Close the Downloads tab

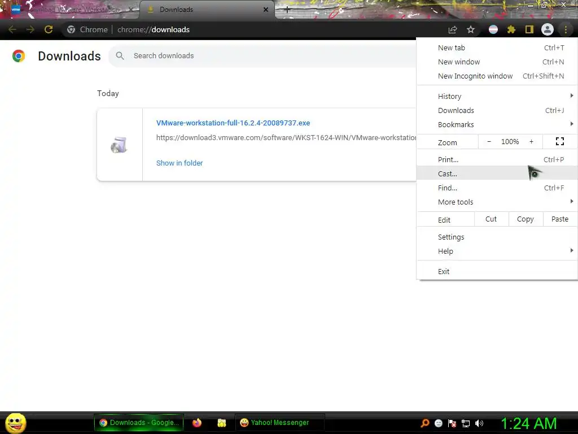[266, 10]
